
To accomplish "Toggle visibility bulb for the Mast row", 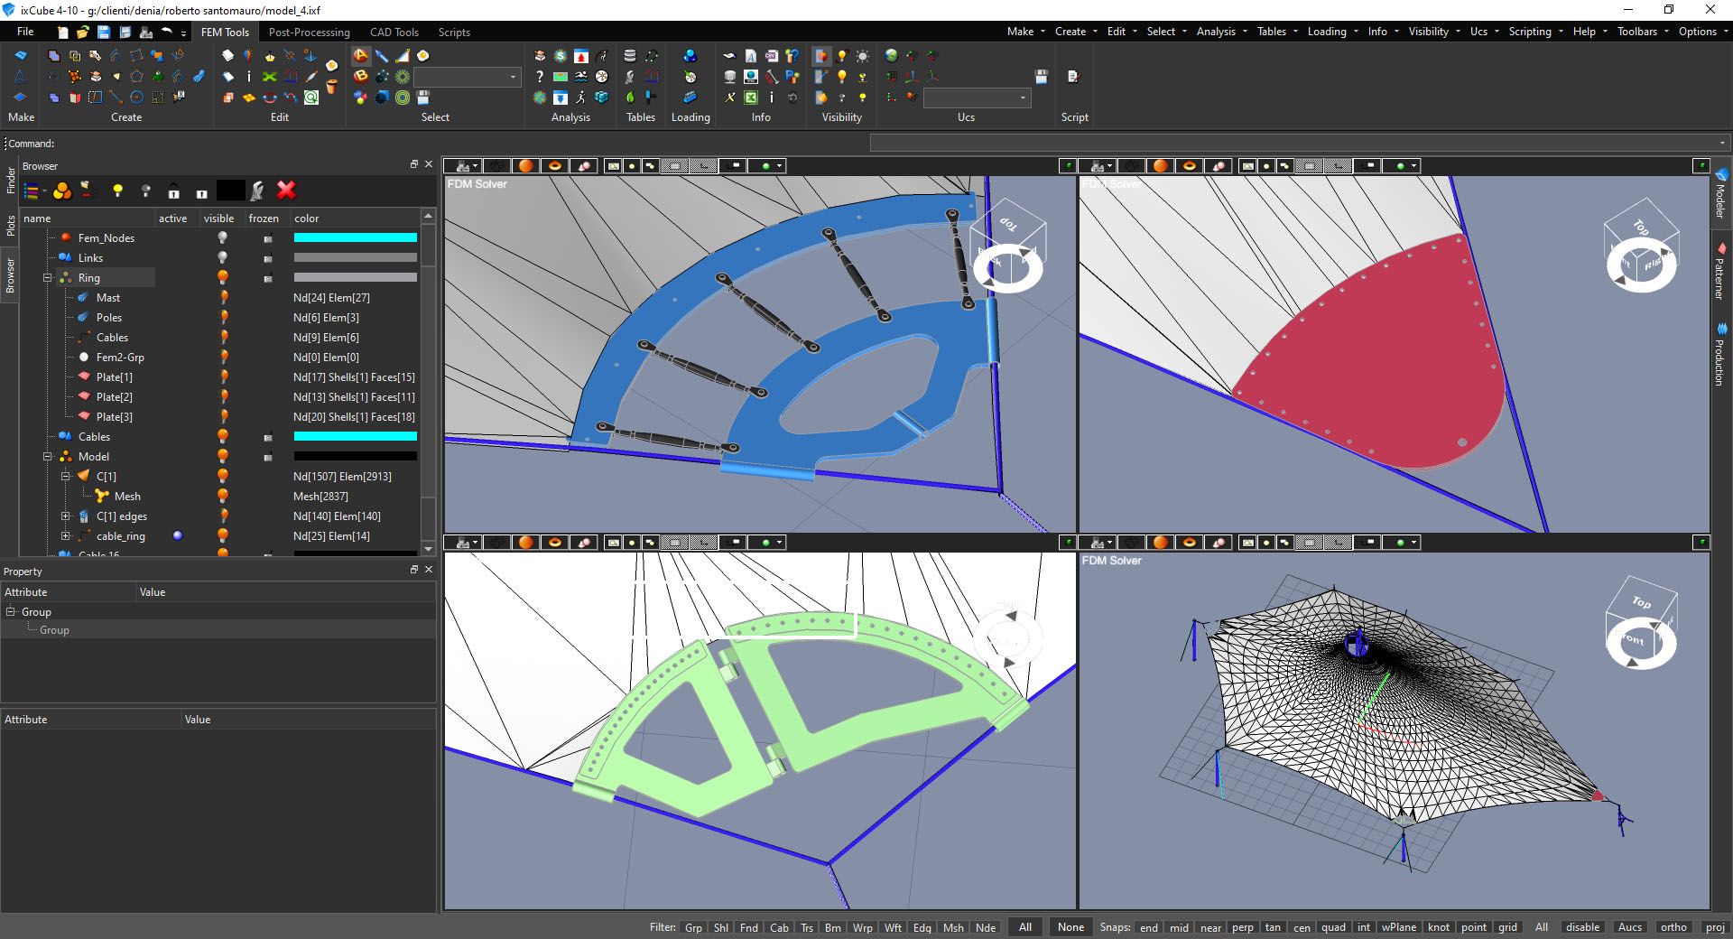I will (223, 298).
